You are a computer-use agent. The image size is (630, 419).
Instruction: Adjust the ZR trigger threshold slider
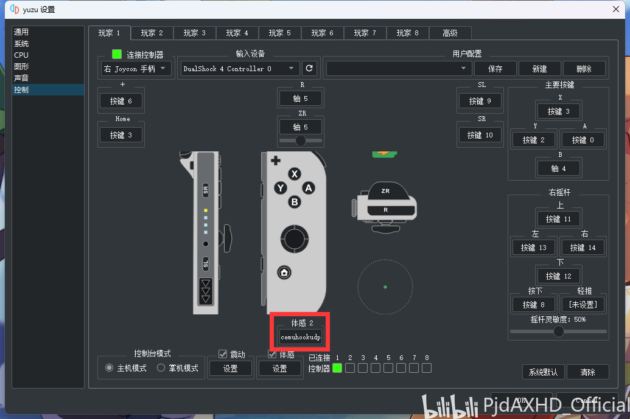[x=301, y=140]
